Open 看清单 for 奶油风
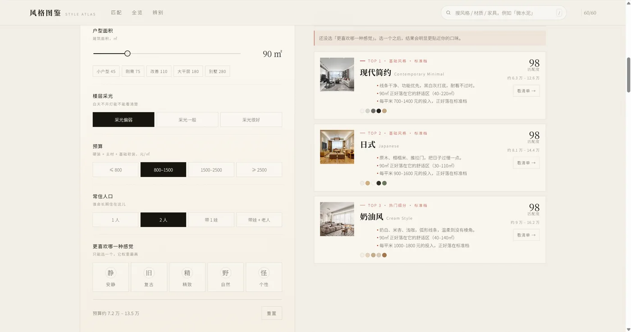 click(526, 235)
